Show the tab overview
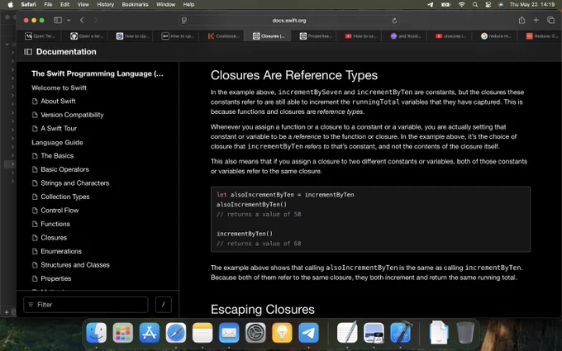The image size is (562, 351). pyautogui.click(x=550, y=21)
